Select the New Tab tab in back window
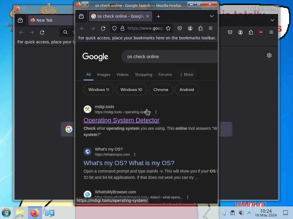 51,20
